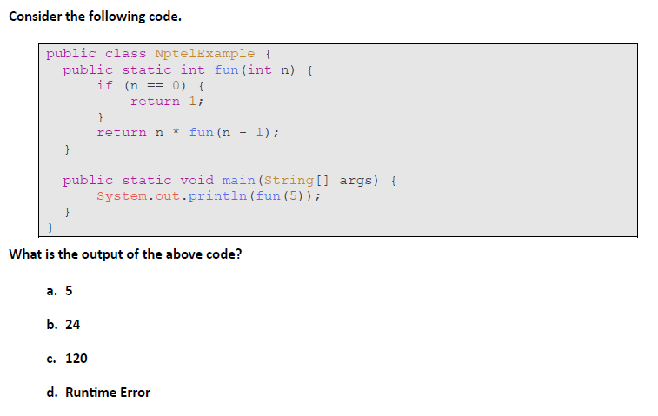The image size is (658, 416).
Task: Click "void" keyword in main declaration
Action: [196, 180]
